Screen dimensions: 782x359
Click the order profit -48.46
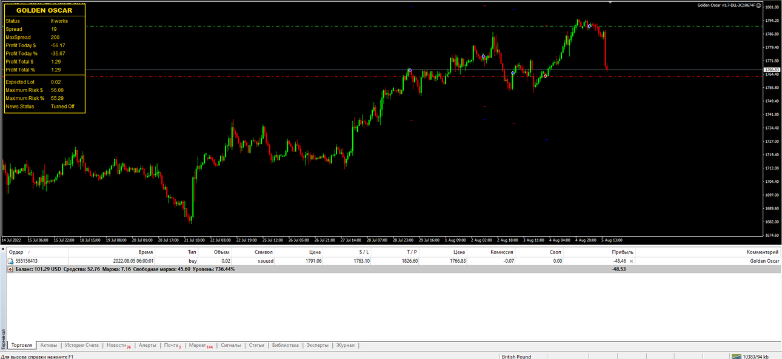tap(618, 261)
